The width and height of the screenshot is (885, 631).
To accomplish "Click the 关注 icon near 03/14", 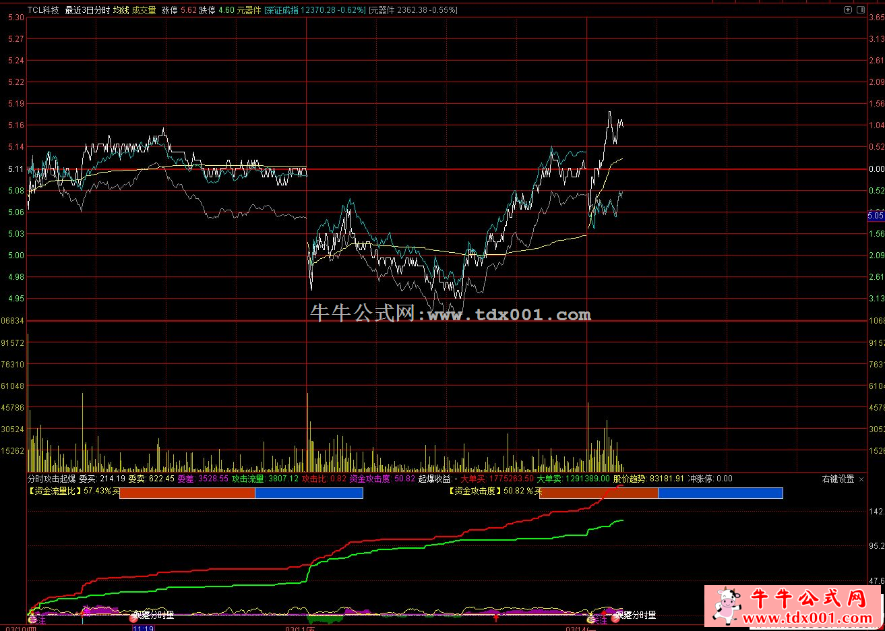I will 592,619.
